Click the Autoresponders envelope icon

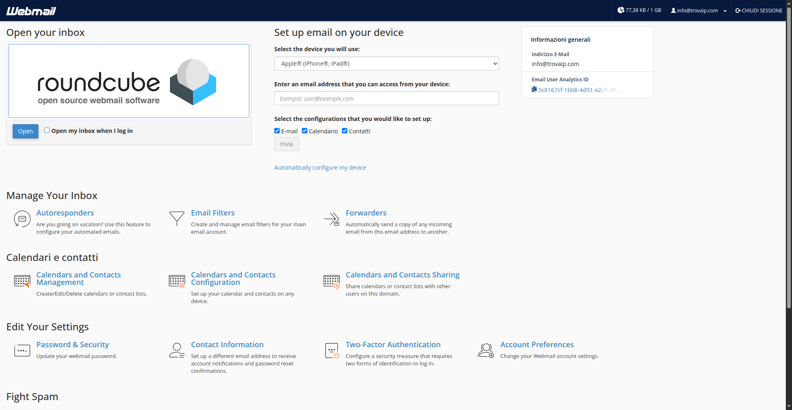pos(22,219)
